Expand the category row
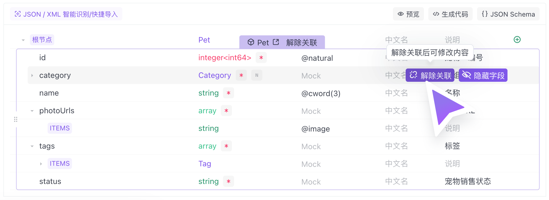The width and height of the screenshot is (549, 200). pyautogui.click(x=32, y=75)
